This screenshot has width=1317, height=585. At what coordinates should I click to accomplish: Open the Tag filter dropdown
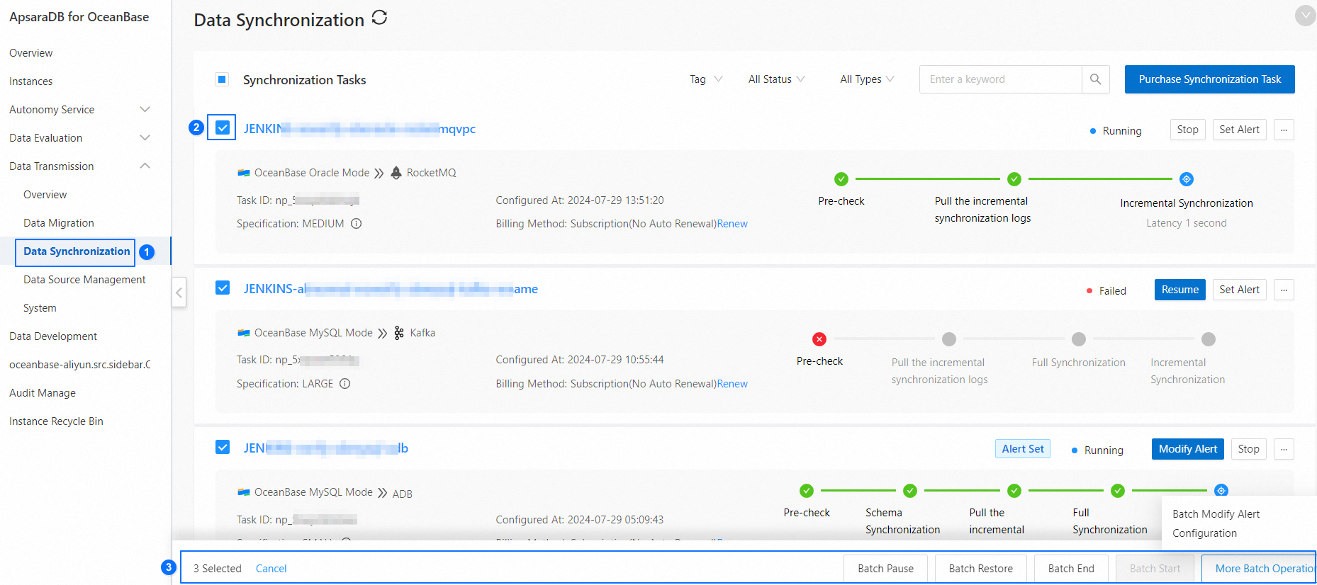[x=706, y=79]
